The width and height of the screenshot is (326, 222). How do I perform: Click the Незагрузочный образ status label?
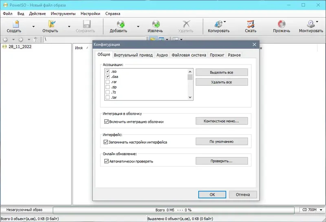click(24, 210)
